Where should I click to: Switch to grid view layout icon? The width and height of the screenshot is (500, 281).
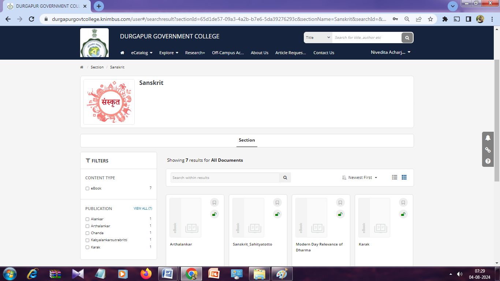tap(404, 177)
